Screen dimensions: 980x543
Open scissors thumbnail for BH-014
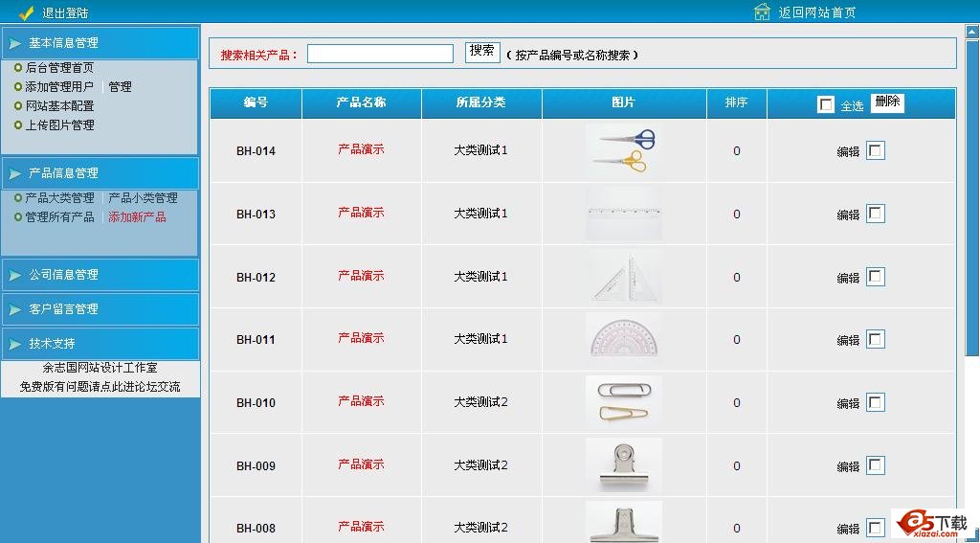[624, 150]
